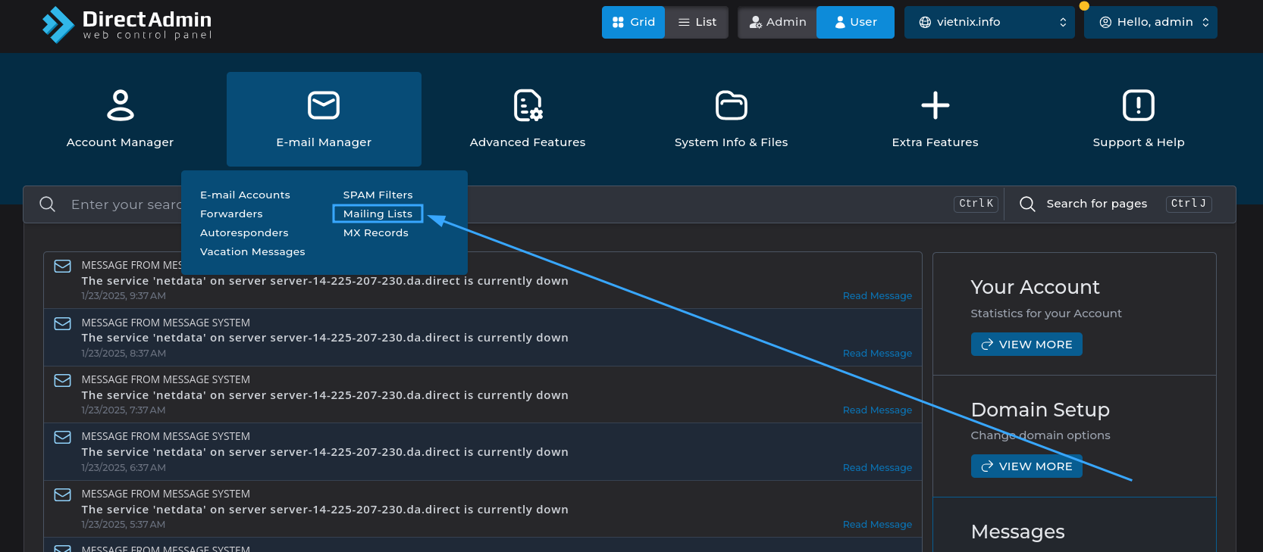Viewport: 1263px width, 552px height.
Task: Click the search magnifier icon beside Enter your search
Action: coord(47,204)
